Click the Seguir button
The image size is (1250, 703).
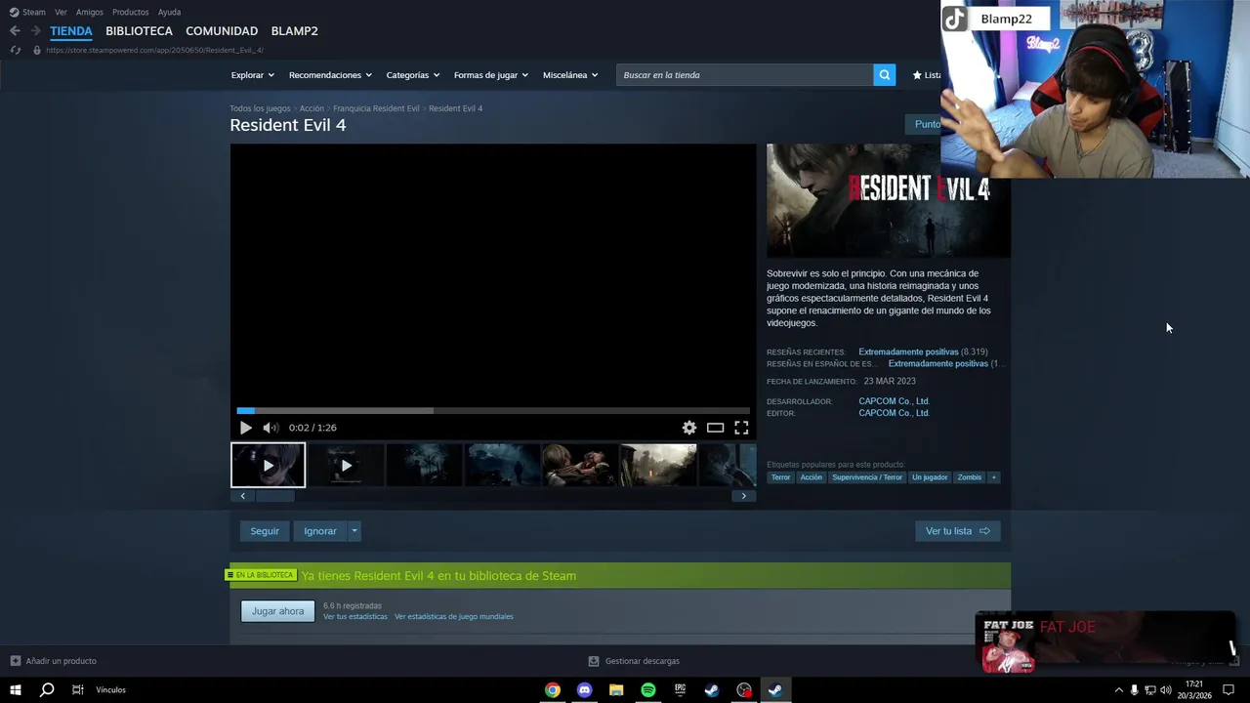(x=265, y=531)
